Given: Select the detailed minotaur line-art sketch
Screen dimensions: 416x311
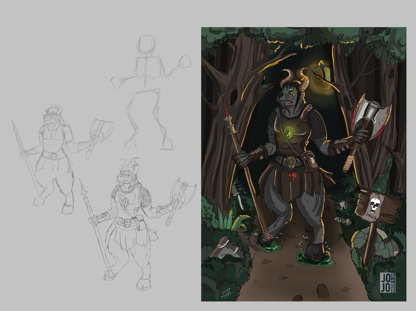Looking at the screenshot, I should 137,224.
